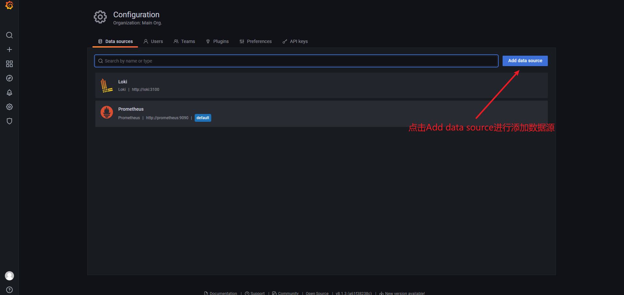Open the Help question mark icon

pos(9,290)
